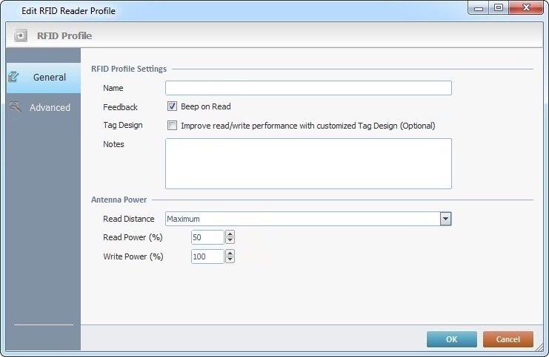The height and width of the screenshot is (357, 549).
Task: Click into the Name text field
Action: click(308, 88)
